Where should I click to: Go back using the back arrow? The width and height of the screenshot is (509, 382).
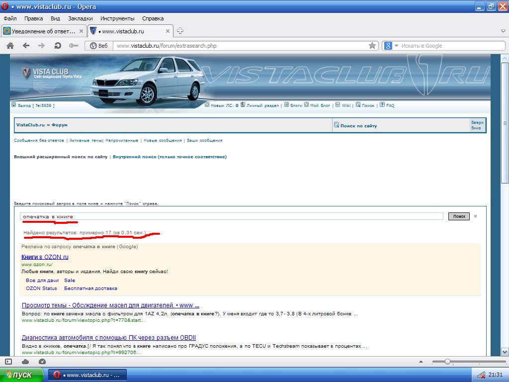click(x=26, y=46)
